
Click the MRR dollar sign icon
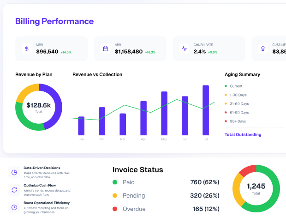[x=27, y=48]
